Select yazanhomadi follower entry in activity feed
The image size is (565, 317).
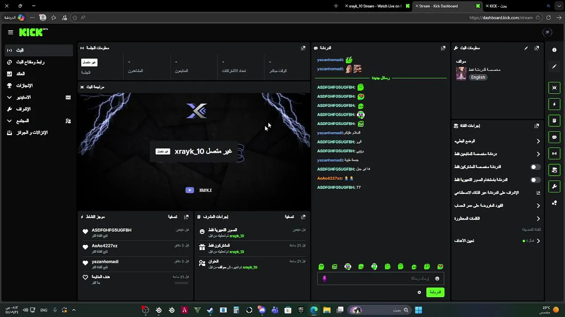[x=136, y=264]
